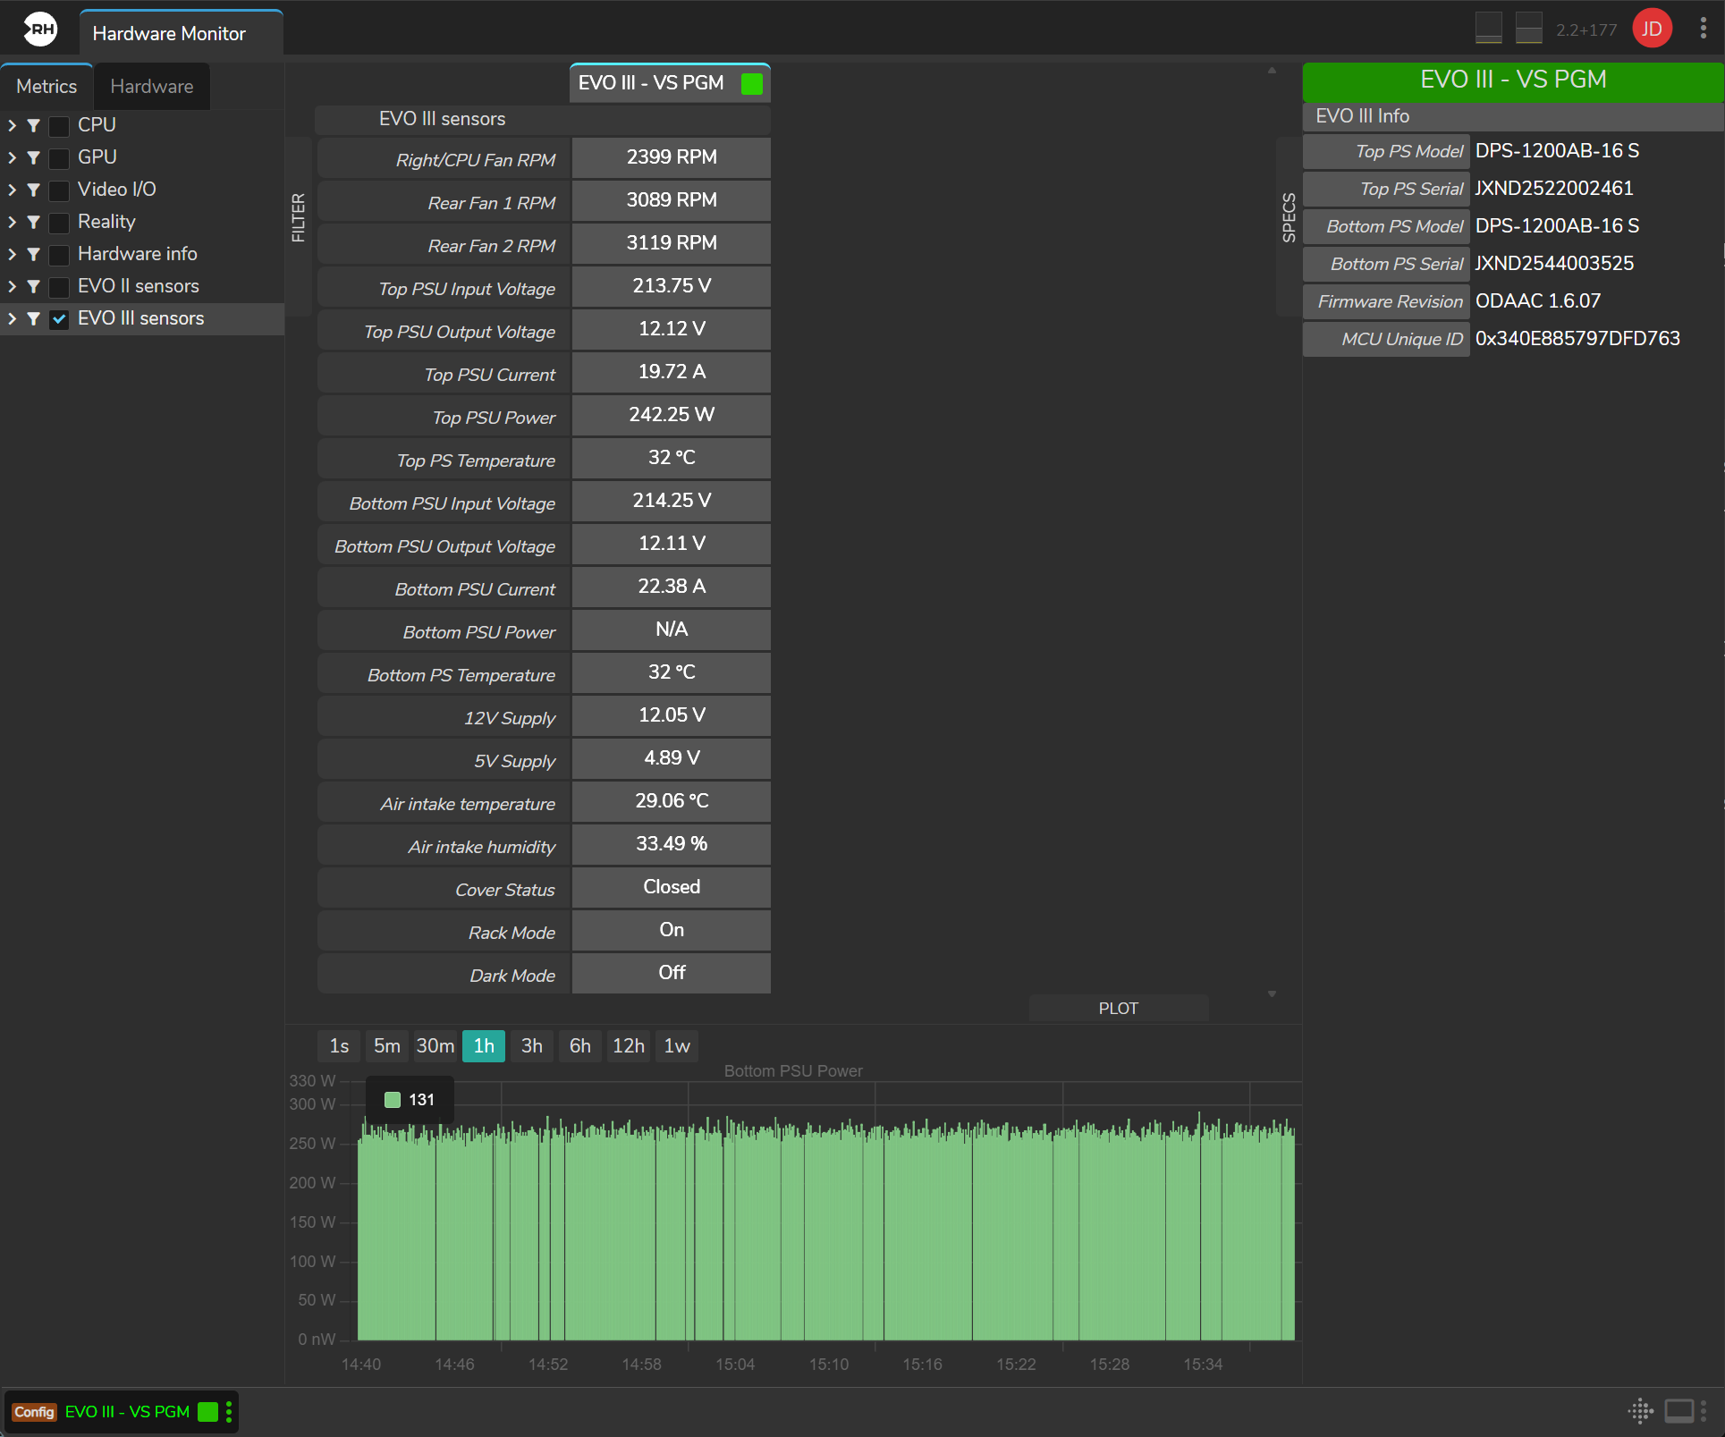Click the first layout icon near version
The height and width of the screenshot is (1437, 1725).
coord(1489,28)
